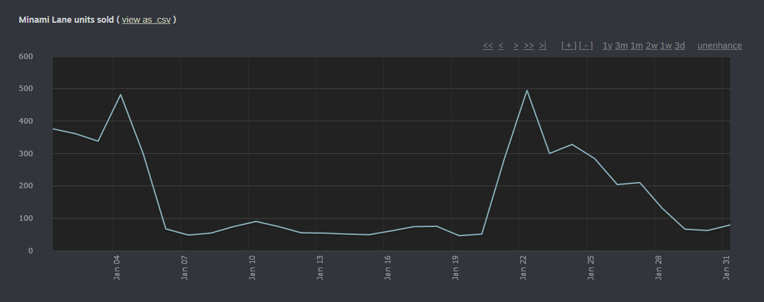Open the view as .csv link
The width and height of the screenshot is (764, 302).
[x=146, y=20]
